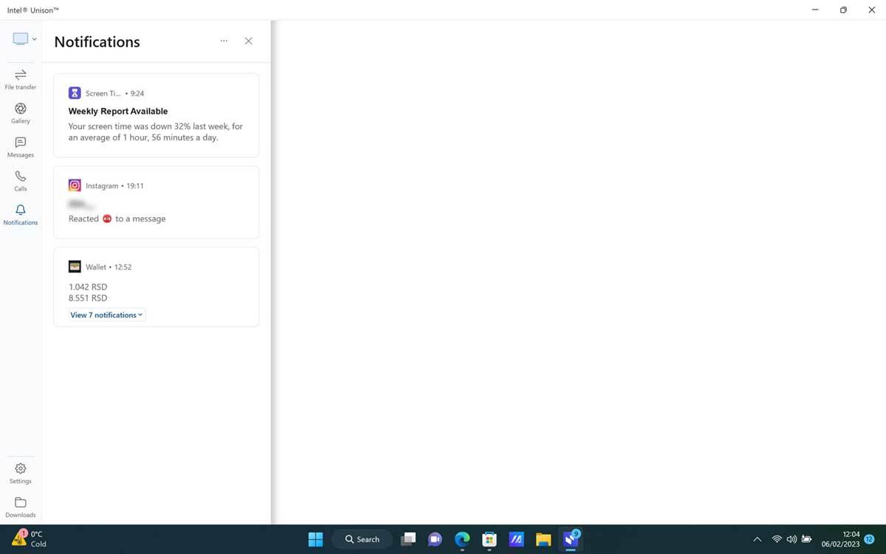Screen dimensions: 886x554
Task: Open the Downloads folder in sidebar
Action: click(x=21, y=507)
